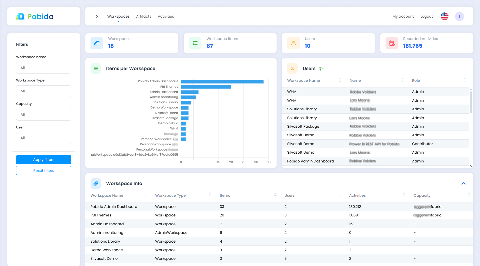Click the Pobido logo

click(x=35, y=17)
